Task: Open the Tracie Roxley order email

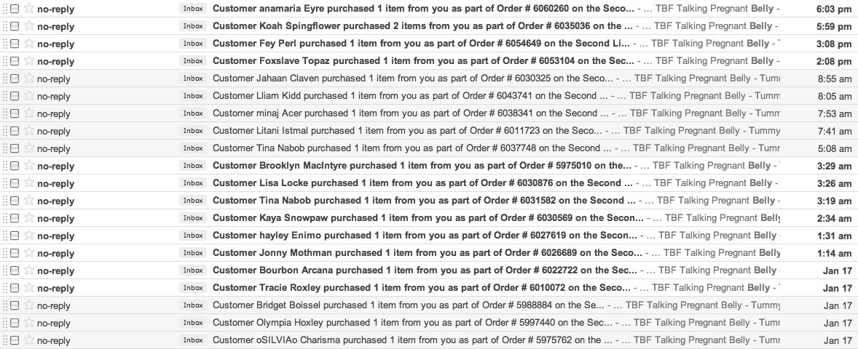Action: coord(425,288)
